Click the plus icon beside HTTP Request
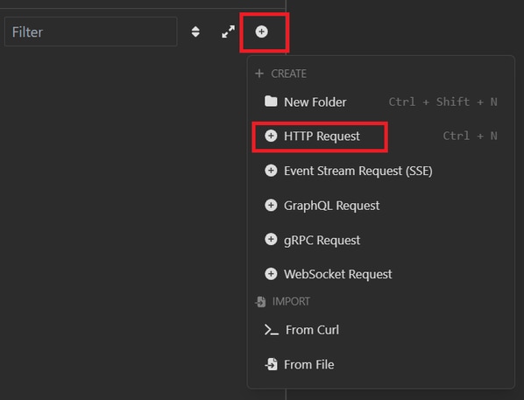The width and height of the screenshot is (524, 400). pos(271,136)
